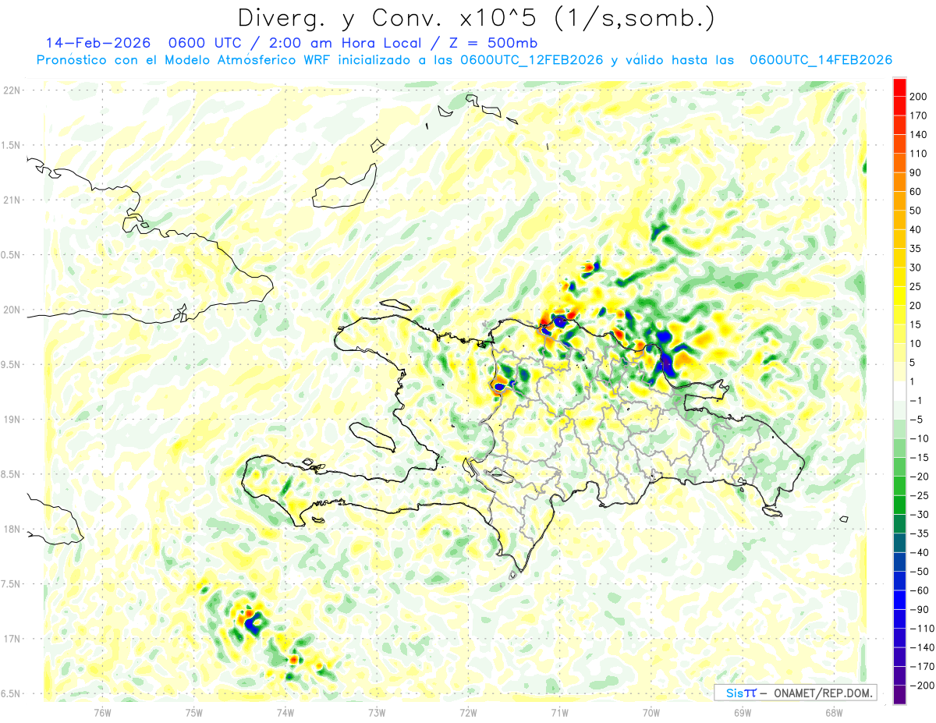936x723 pixels.
Task: Click the '6.5N' latitude label
Action: (x=12, y=693)
